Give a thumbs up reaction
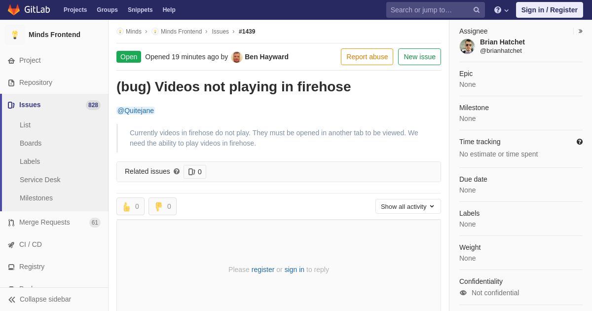Screen dimensions: 592x311 pos(130,206)
